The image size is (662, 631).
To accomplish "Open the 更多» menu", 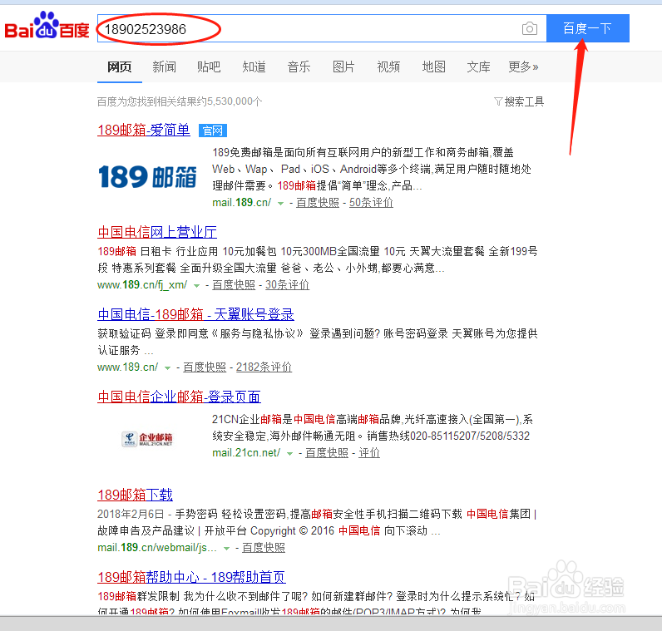I will [523, 67].
